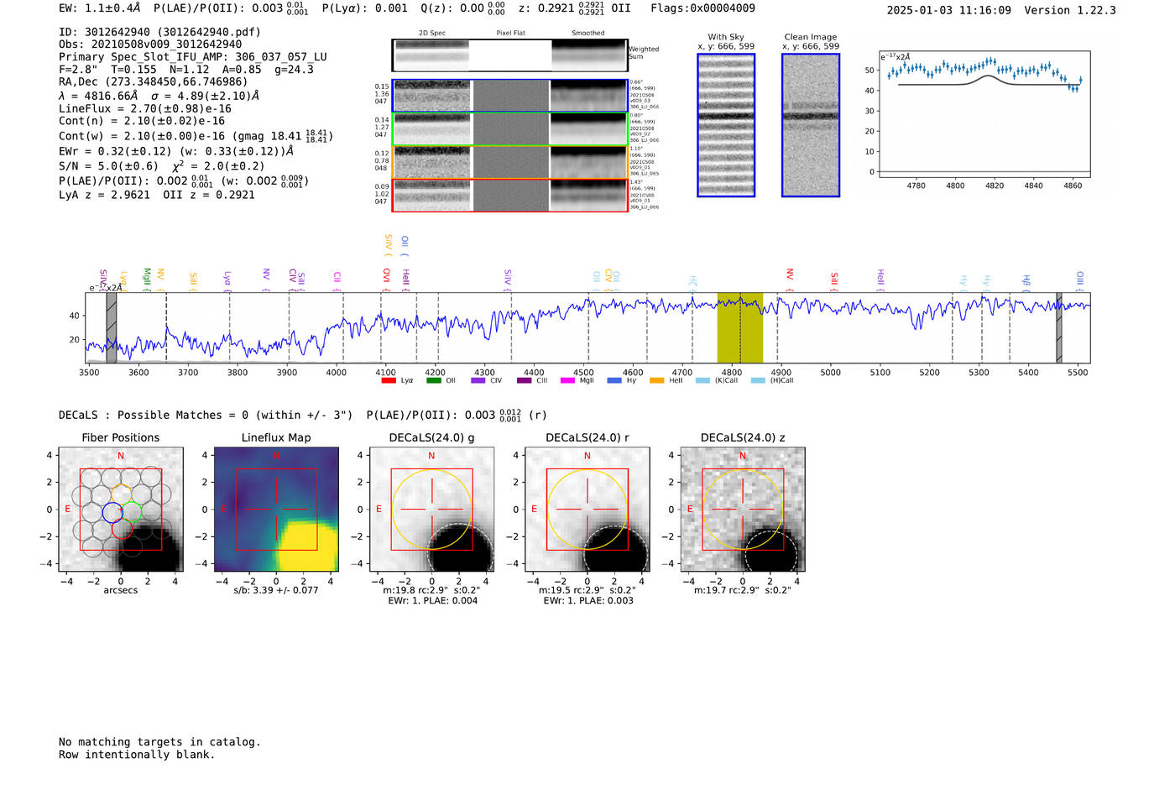Click the 's/b: 3.39 +/- 0.077' caption

[276, 590]
